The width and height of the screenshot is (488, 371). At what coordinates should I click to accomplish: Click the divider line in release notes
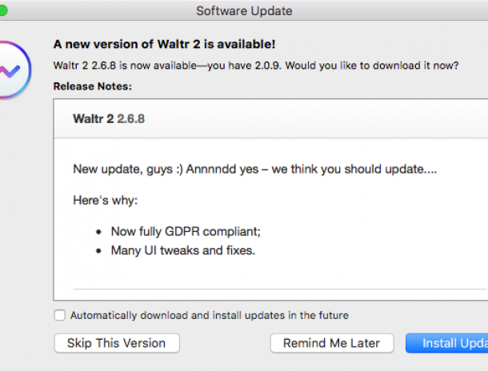(280, 289)
